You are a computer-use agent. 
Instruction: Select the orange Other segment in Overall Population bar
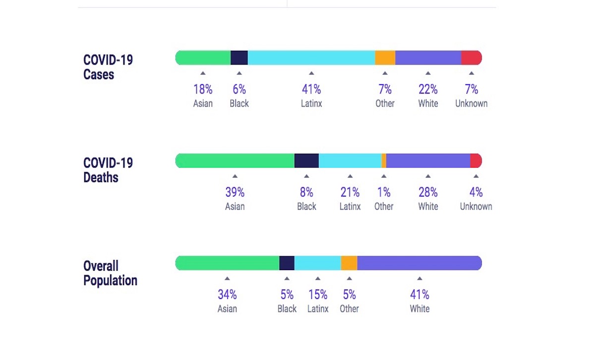[349, 263]
